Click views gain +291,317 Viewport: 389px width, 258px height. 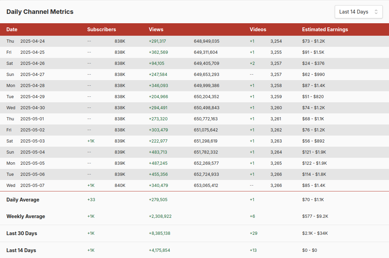[x=157, y=41]
